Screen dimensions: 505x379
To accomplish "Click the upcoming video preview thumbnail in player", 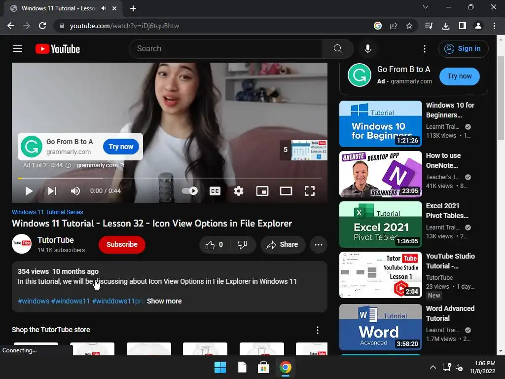I will tap(309, 150).
